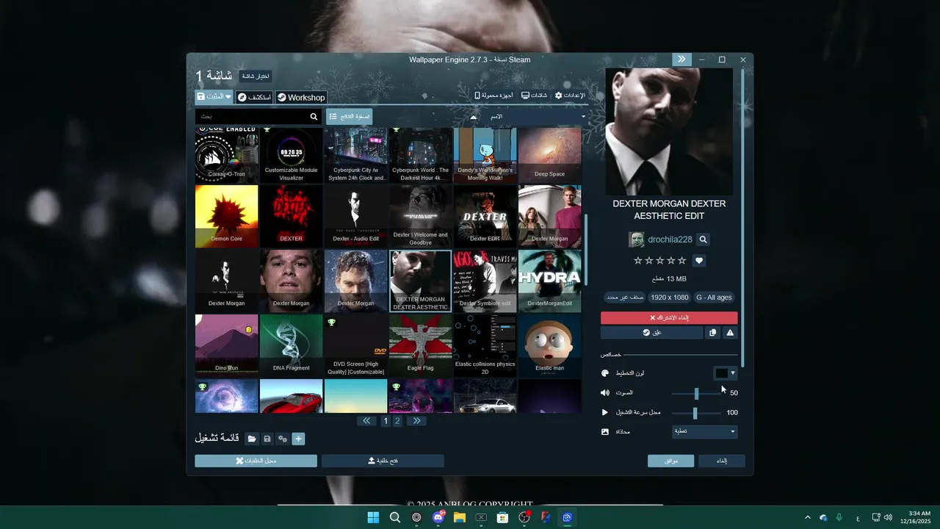Screen dimensions: 940x529
Task: Click the favorite heart icon
Action: pos(699,261)
